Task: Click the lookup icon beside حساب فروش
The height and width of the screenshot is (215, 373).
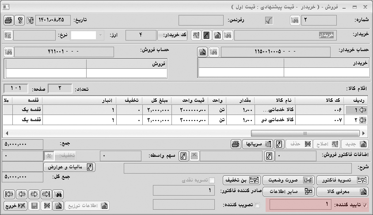Action: tap(8, 52)
